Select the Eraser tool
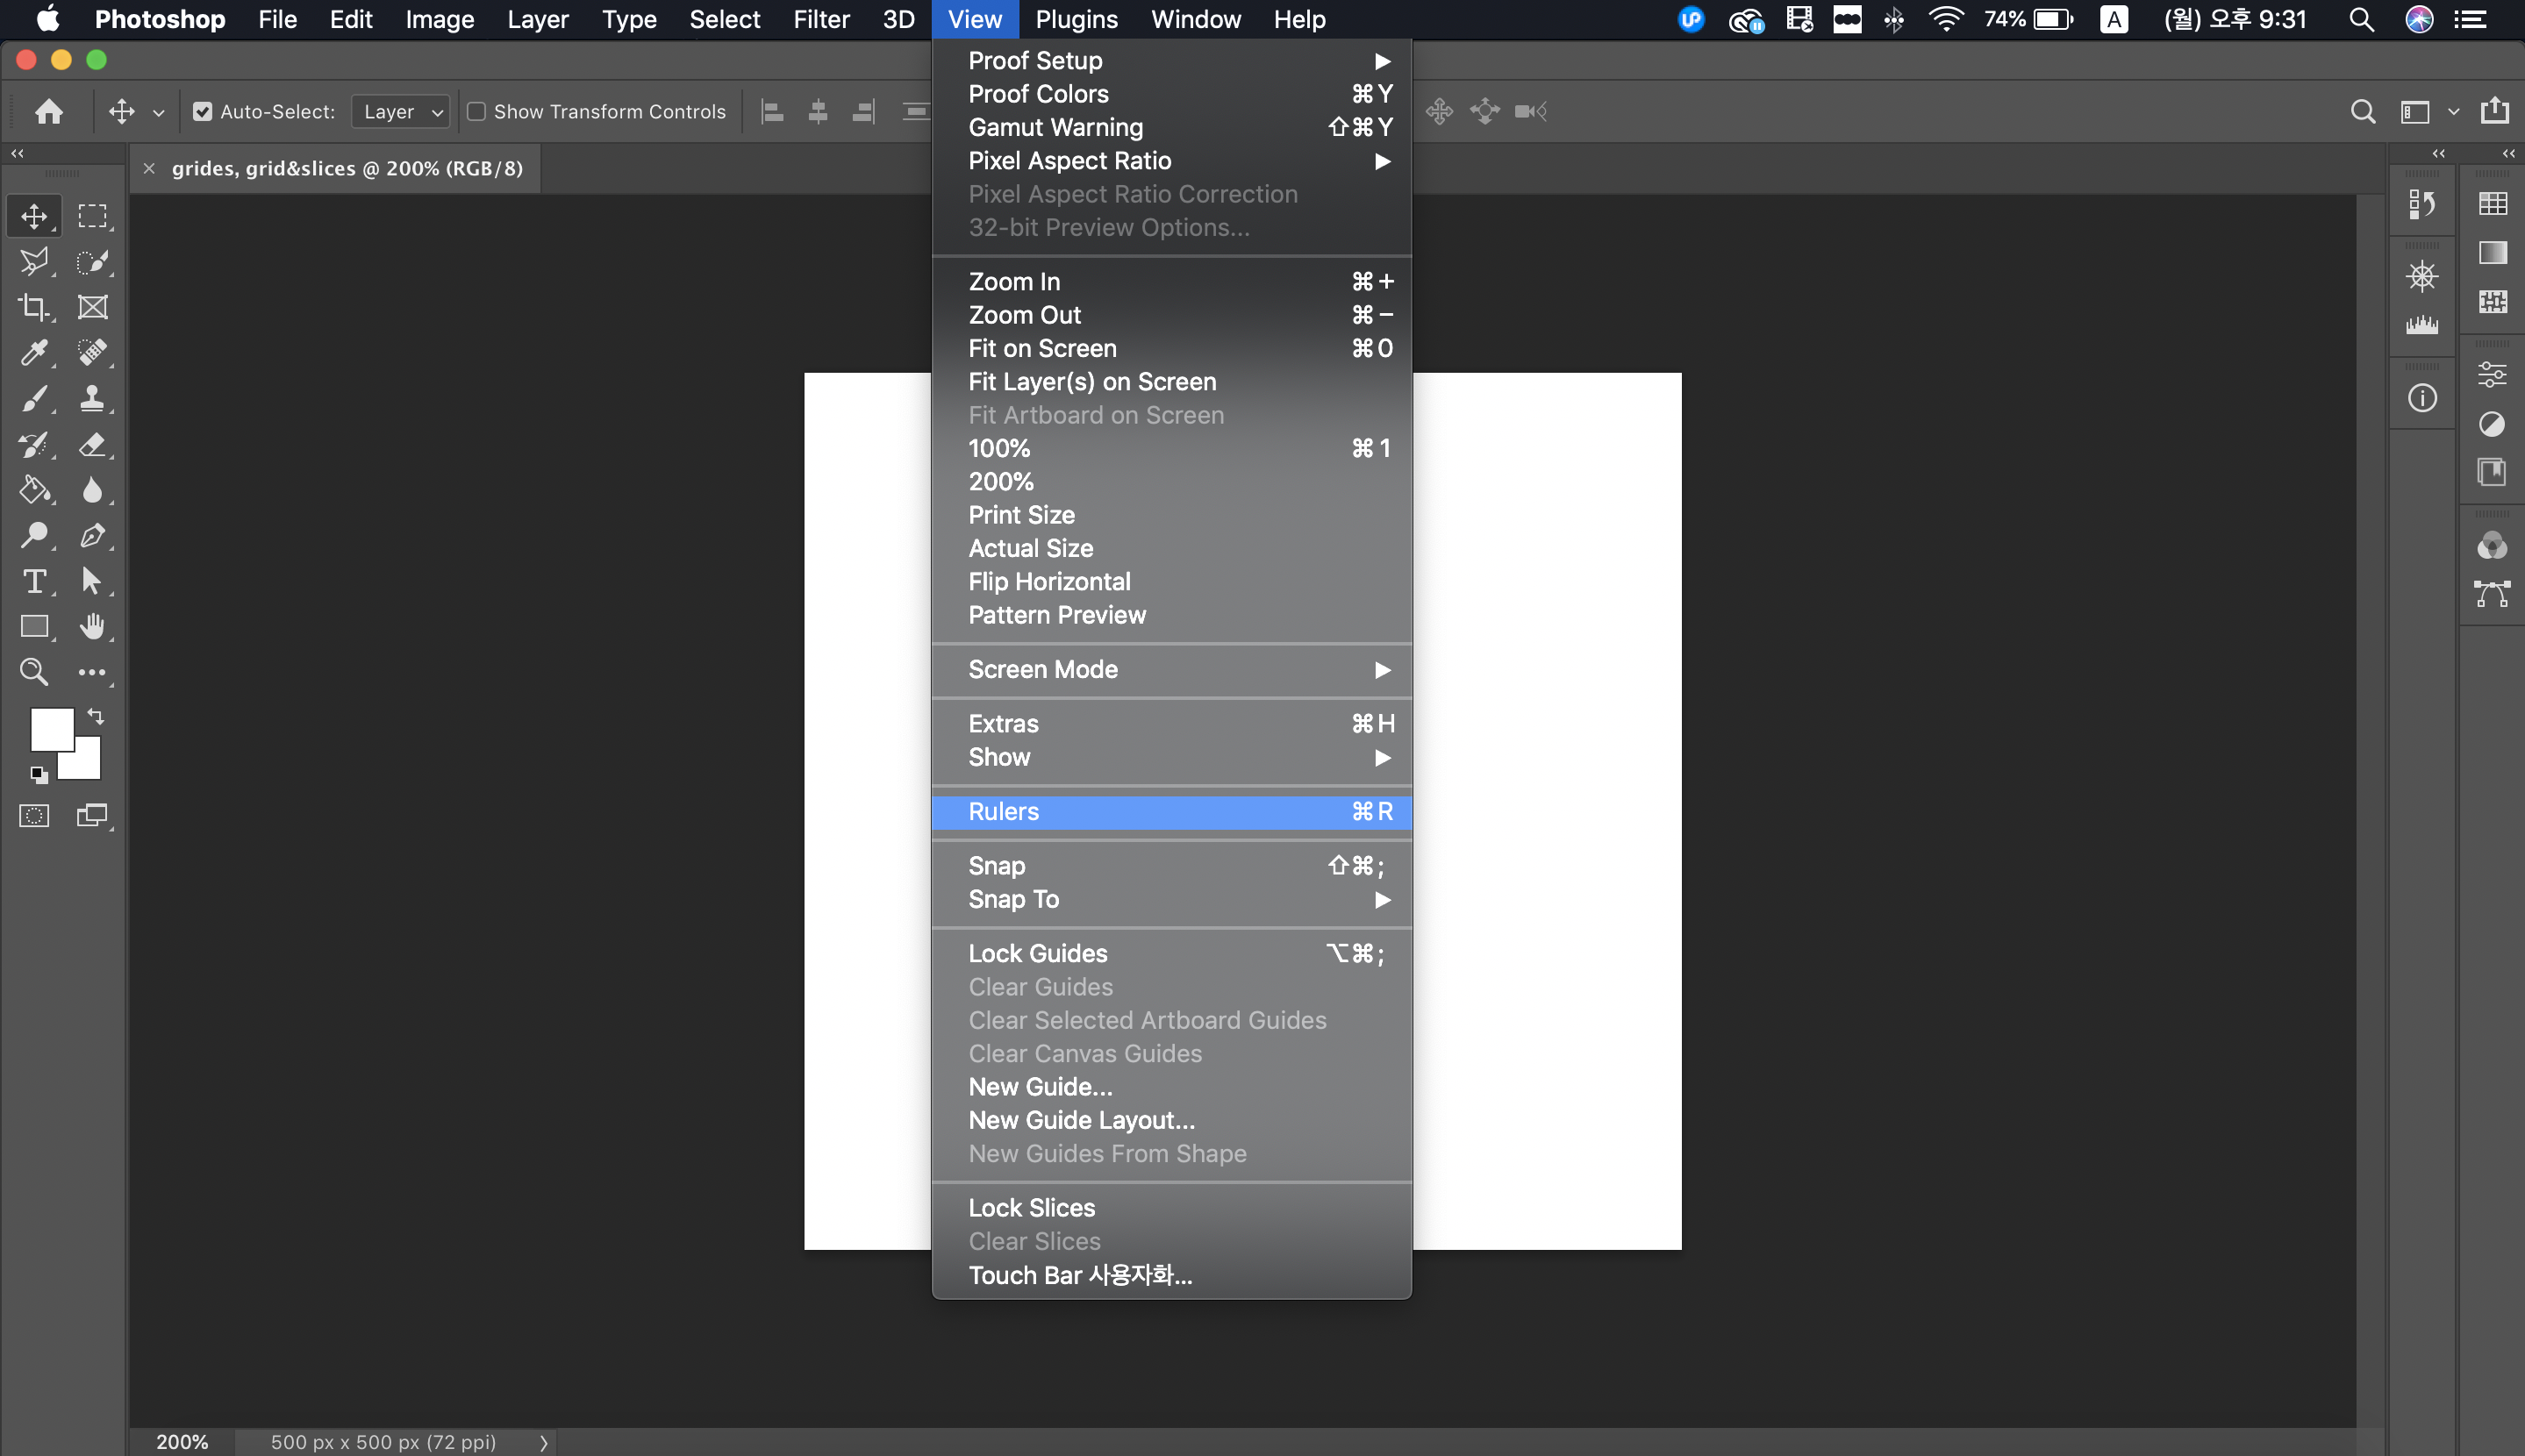Screen dimensions: 2525x1456 pyautogui.click(x=92, y=444)
